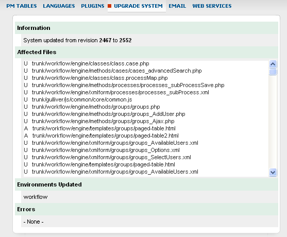This screenshot has width=287, height=237.
Task: Click the red square Upgrade System marker
Action: pyautogui.click(x=109, y=6)
